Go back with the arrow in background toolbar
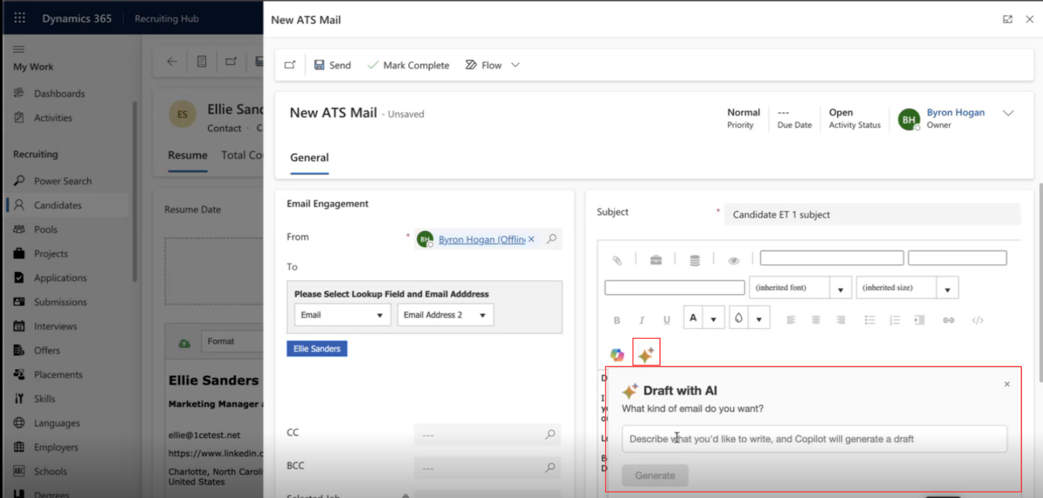Viewport: 1043px width, 498px height. tap(172, 61)
